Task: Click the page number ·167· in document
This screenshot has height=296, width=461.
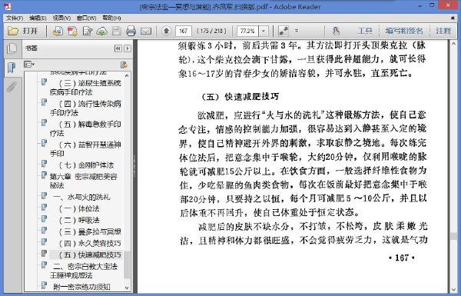Action: pos(402,258)
